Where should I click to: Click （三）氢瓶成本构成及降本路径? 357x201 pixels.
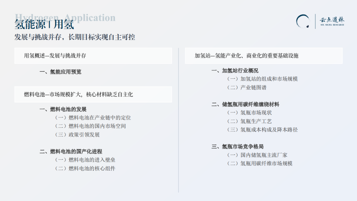262,130
